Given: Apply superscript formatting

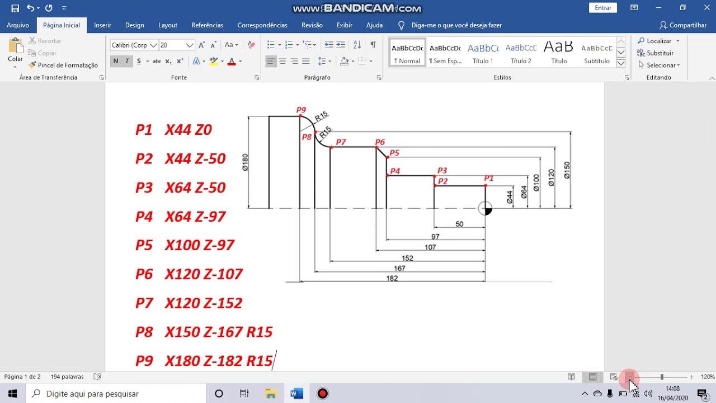Looking at the screenshot, I should 180,61.
